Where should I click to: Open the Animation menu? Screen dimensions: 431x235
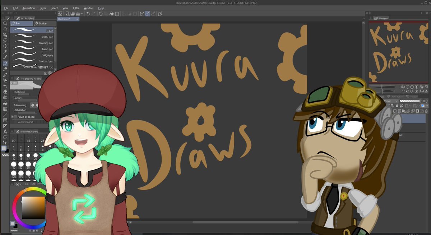[29, 8]
